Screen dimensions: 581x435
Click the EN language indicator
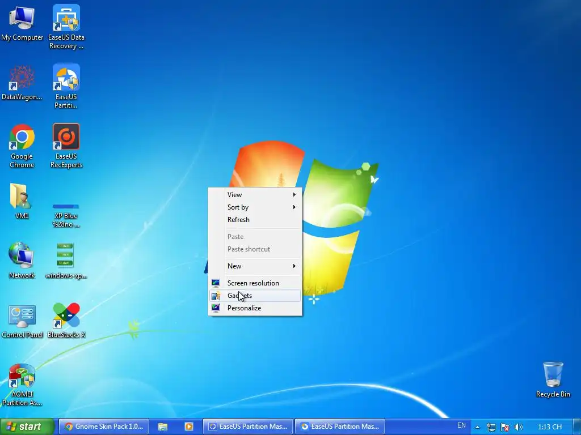[461, 426]
